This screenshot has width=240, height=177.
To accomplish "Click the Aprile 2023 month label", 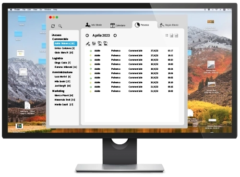I will point(101,36).
